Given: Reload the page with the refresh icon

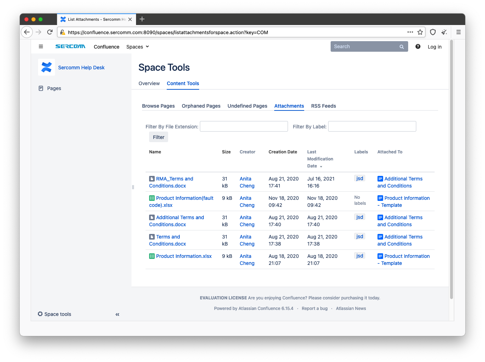Looking at the screenshot, I should pyautogui.click(x=50, y=32).
